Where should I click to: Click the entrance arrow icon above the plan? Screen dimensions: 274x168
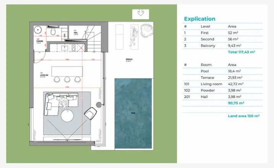[x=140, y=13]
